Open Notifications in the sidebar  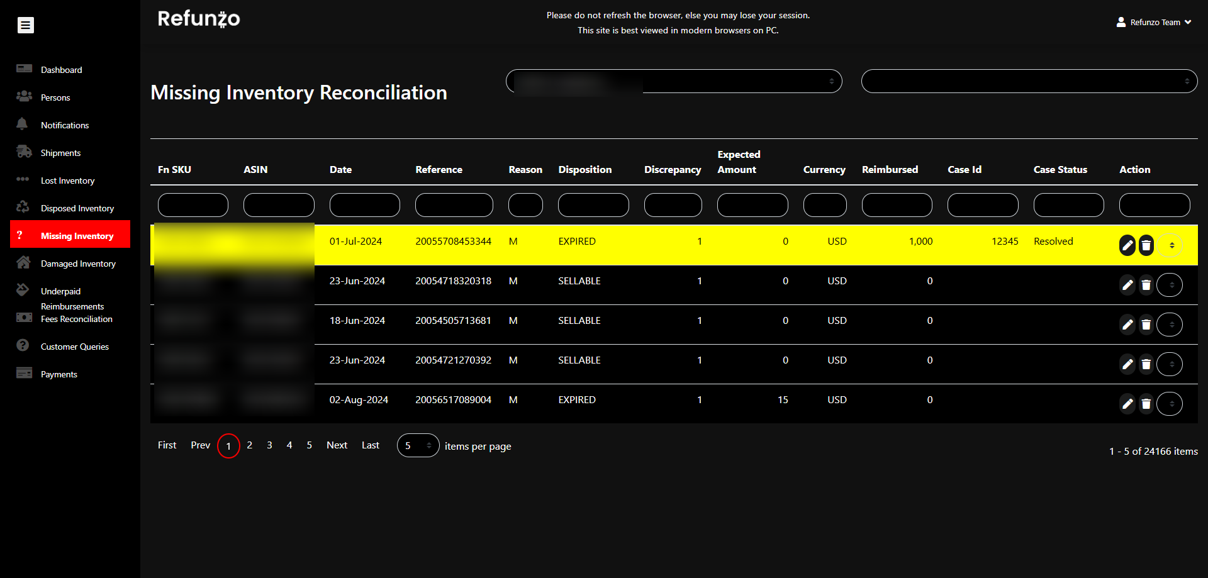coord(65,125)
